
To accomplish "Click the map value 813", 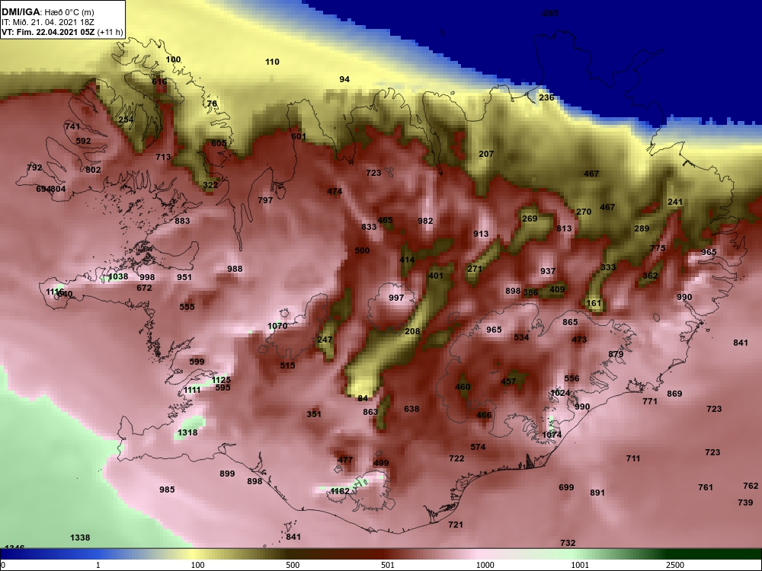I will coord(564,228).
